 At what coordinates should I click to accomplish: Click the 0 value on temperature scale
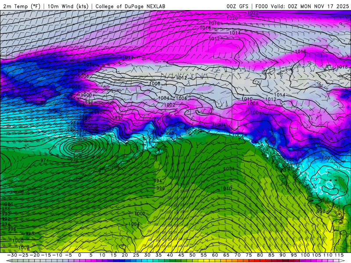pyautogui.click(x=80, y=255)
